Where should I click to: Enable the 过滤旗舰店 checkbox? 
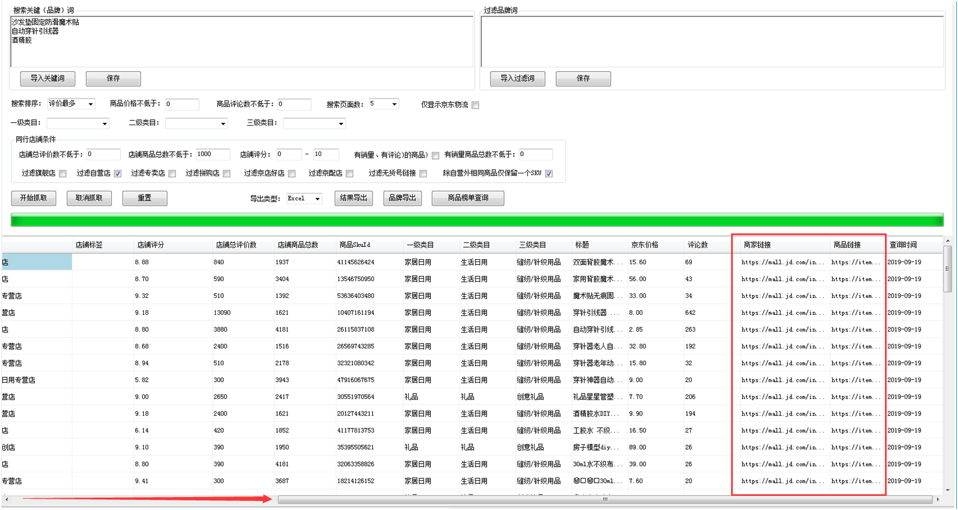pyautogui.click(x=63, y=174)
